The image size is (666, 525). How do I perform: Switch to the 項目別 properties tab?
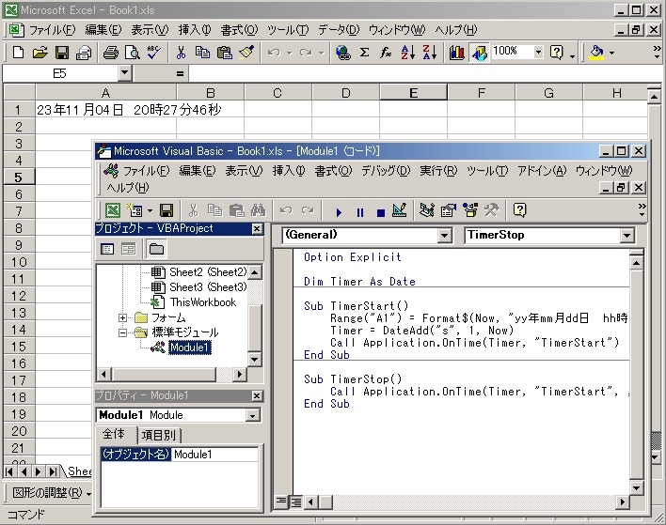pyautogui.click(x=158, y=435)
